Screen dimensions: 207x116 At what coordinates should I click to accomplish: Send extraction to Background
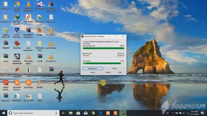93,68
